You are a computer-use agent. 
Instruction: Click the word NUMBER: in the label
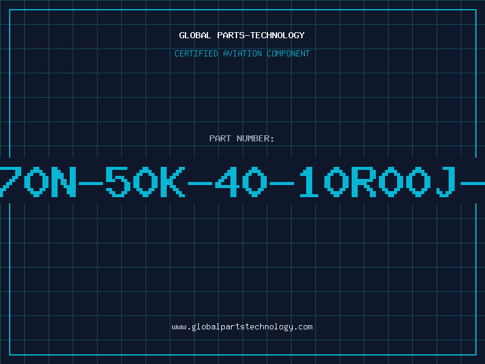pos(255,138)
